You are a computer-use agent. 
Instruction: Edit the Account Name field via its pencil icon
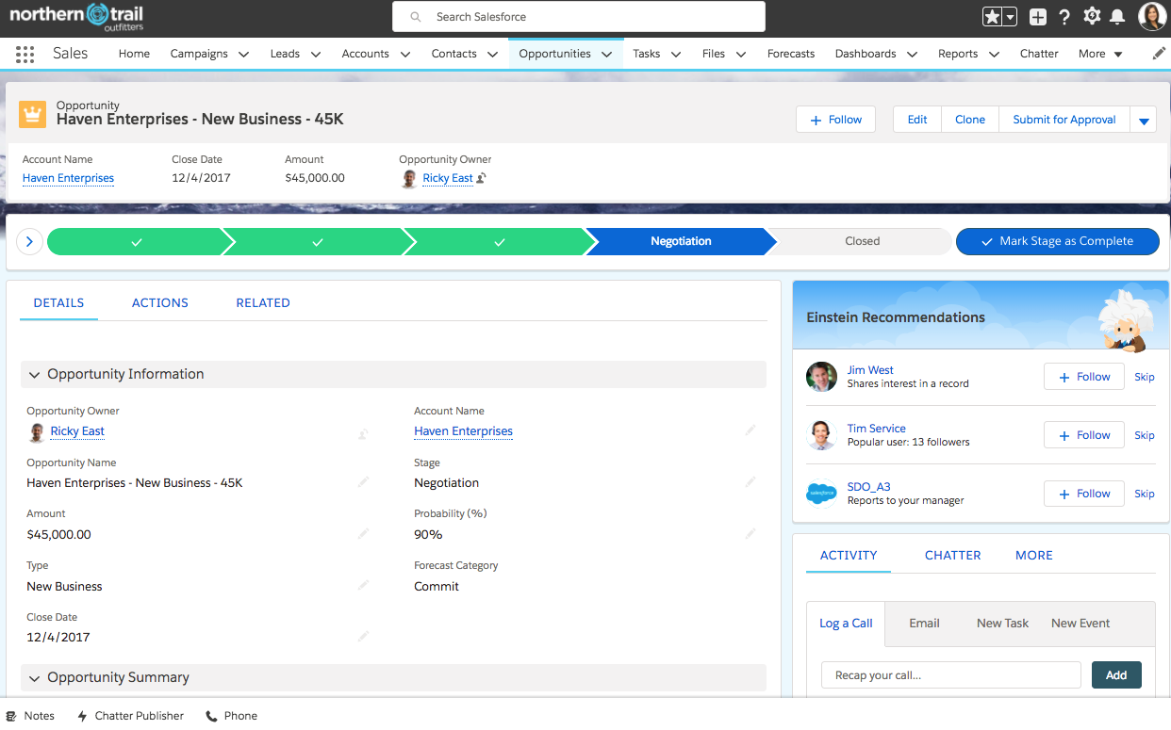750,430
